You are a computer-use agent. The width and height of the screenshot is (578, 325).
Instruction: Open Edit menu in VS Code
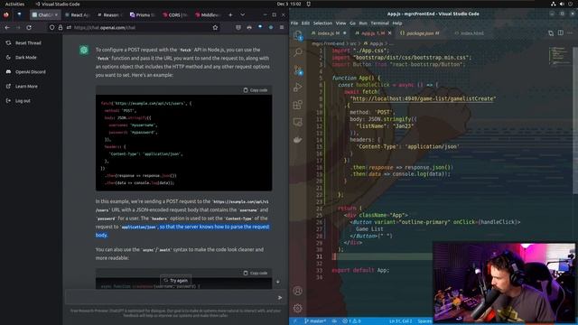(x=305, y=23)
